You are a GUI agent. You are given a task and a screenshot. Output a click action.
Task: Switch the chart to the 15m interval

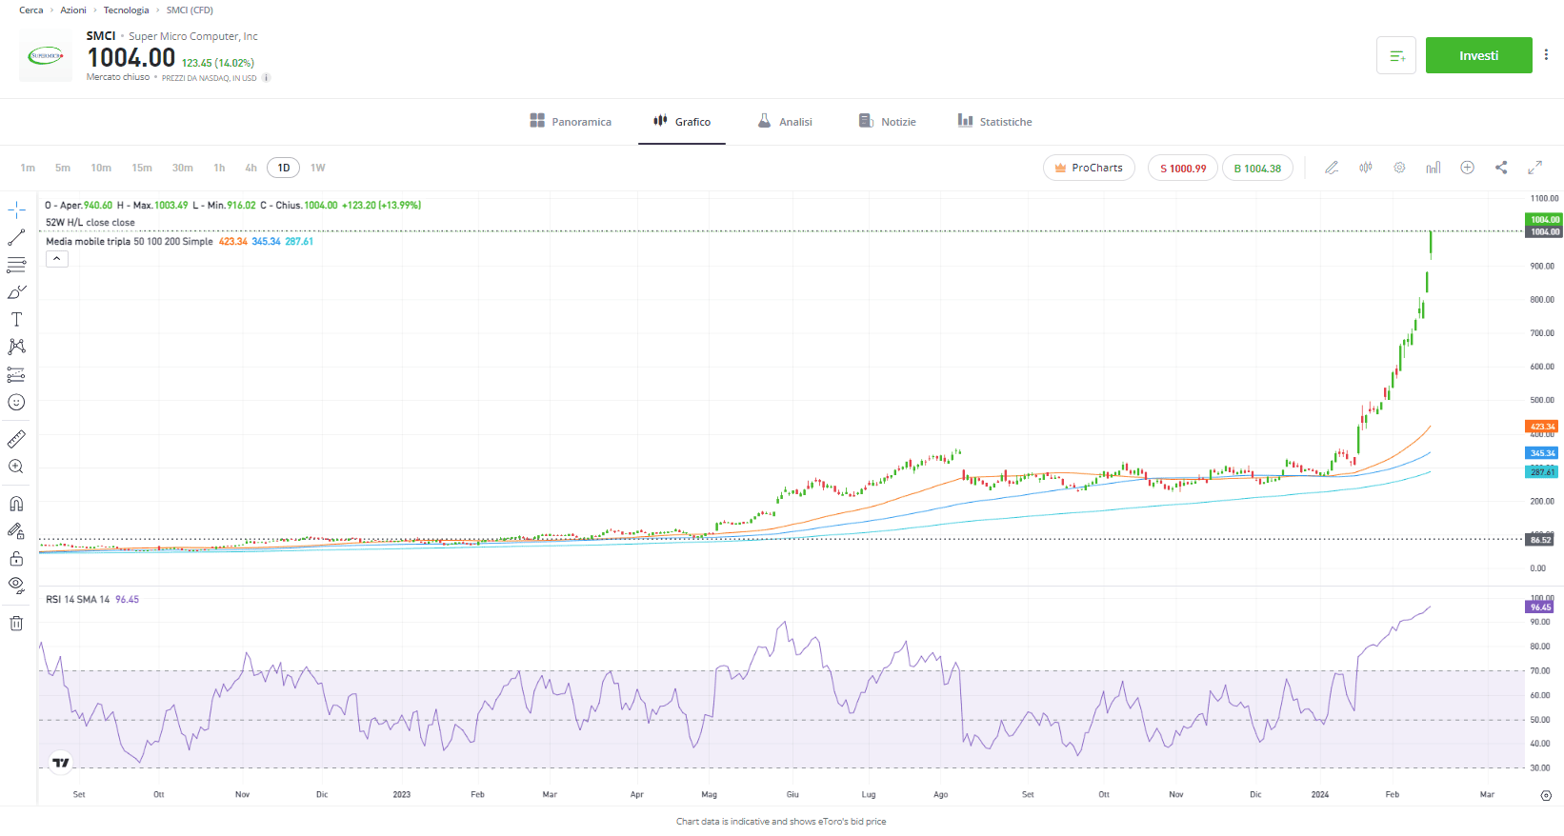tap(142, 168)
